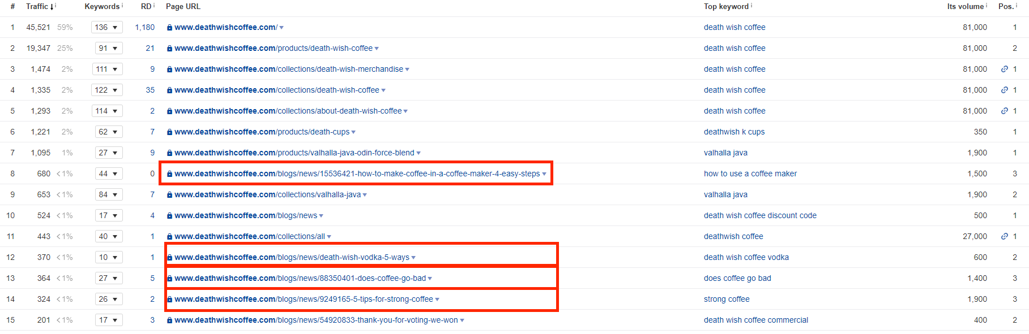
Task: Click the info icon beside Traffic header
Action: click(55, 5)
